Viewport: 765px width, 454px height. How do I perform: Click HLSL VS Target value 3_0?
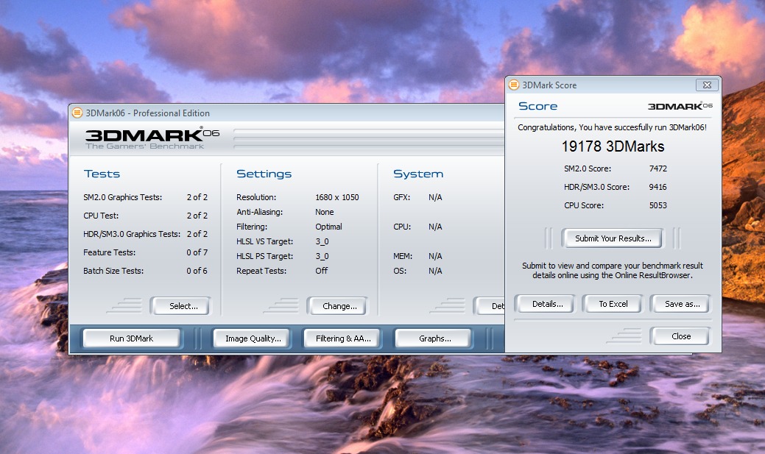tap(322, 241)
